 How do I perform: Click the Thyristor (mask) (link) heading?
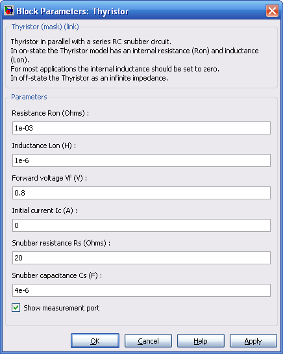point(45,27)
